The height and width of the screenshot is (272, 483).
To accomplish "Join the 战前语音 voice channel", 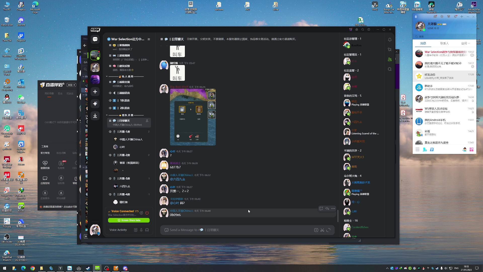I will point(129,93).
